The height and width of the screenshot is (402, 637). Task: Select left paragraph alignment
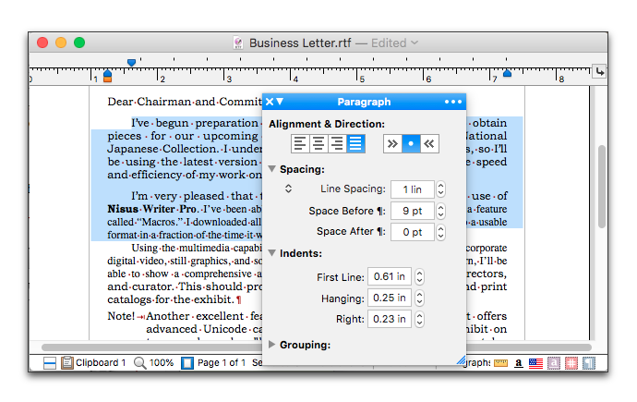pos(300,143)
